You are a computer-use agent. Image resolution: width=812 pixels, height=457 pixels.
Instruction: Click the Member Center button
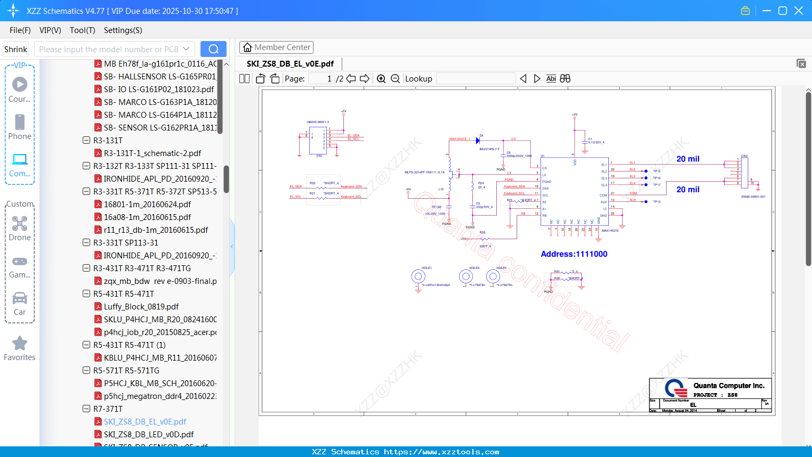coord(276,47)
